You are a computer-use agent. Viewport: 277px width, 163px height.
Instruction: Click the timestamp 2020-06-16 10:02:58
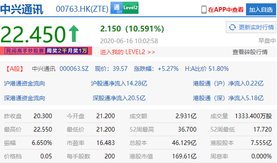pos(129,41)
